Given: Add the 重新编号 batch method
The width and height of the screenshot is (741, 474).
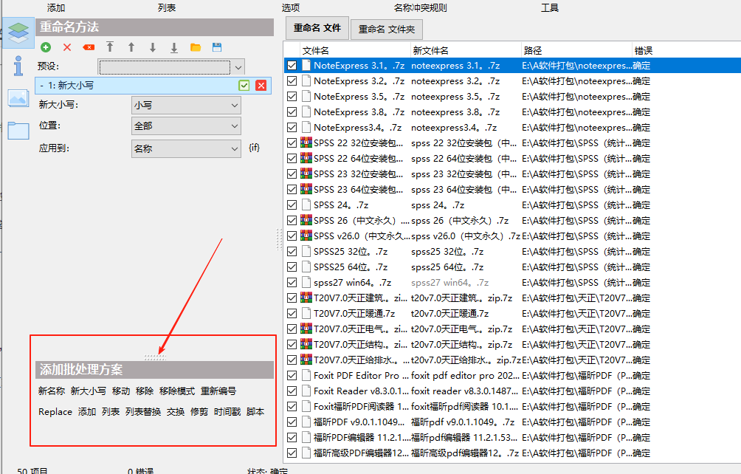Looking at the screenshot, I should click(x=218, y=391).
